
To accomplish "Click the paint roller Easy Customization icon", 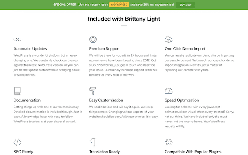I will point(93,91).
